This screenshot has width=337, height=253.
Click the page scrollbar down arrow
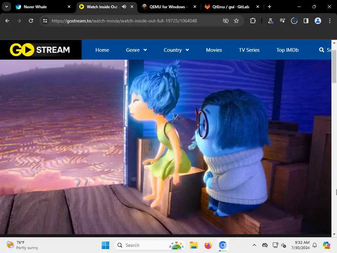pyautogui.click(x=334, y=234)
